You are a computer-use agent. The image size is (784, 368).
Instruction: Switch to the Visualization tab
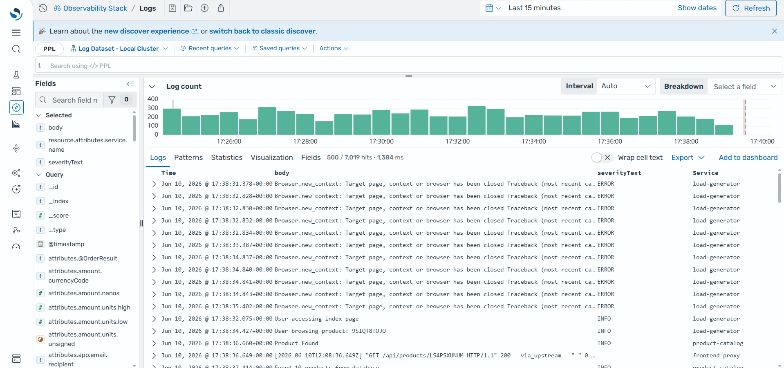tap(272, 157)
